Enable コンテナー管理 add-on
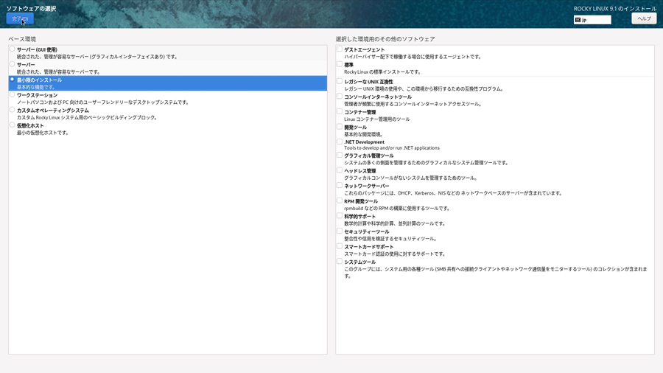Screen dimensions: 663x373 coord(340,111)
